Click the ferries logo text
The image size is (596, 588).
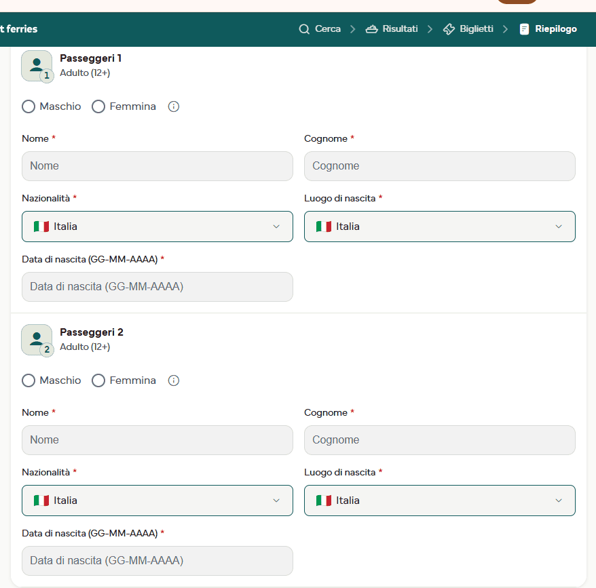(18, 29)
